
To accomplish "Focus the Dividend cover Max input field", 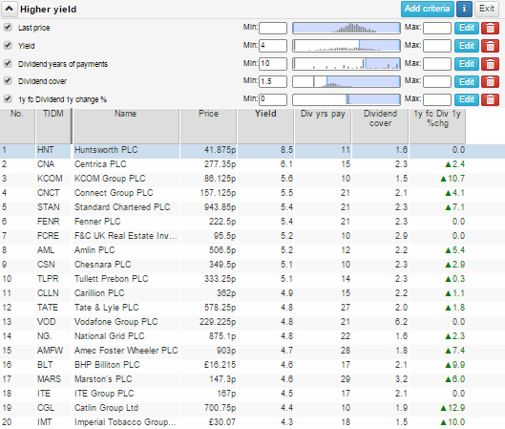I will (436, 82).
